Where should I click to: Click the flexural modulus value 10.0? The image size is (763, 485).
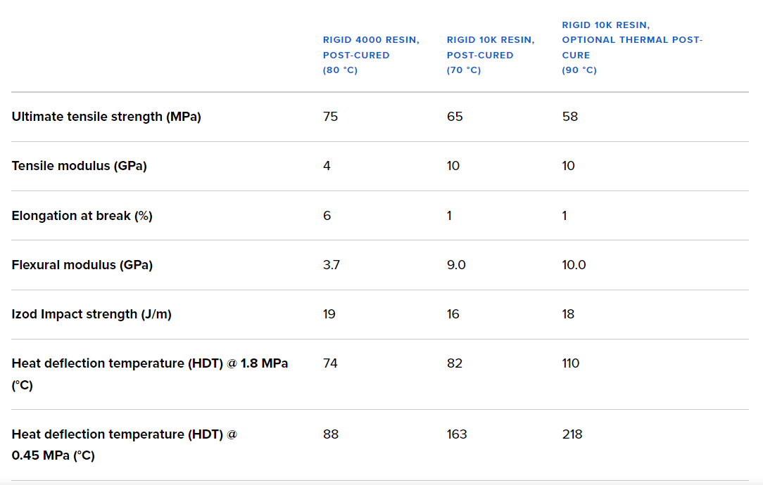(574, 265)
